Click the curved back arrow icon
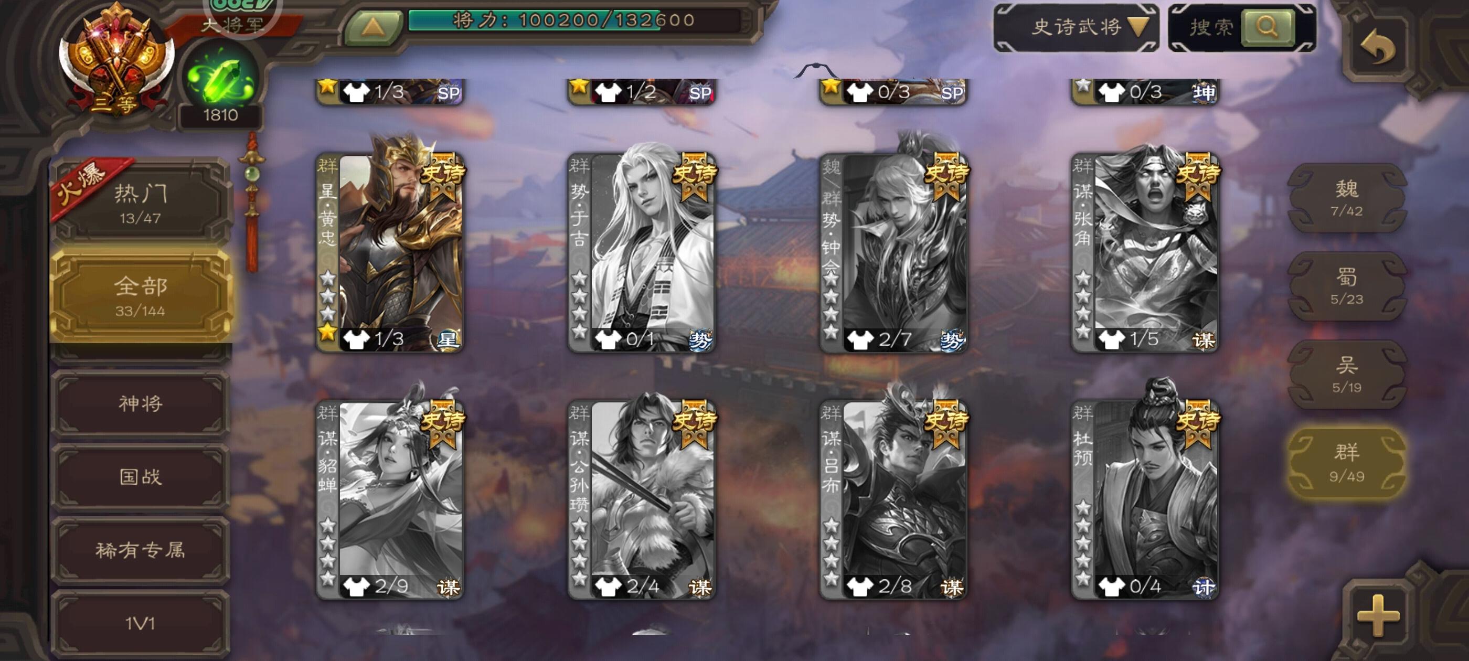The height and width of the screenshot is (661, 1469). click(1378, 47)
